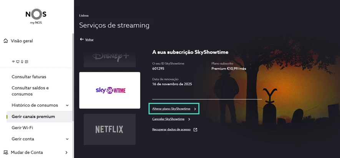Click the back arrow icon next to Voltar
Viewport: 340px width, 158px height.
pyautogui.click(x=82, y=39)
